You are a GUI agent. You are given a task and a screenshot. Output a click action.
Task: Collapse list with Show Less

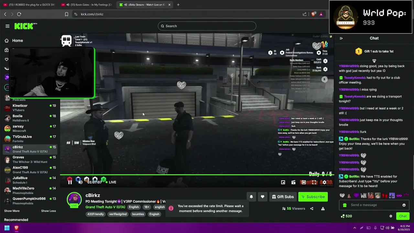click(x=49, y=211)
